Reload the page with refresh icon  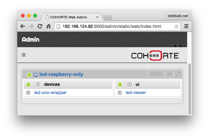pyautogui.click(x=40, y=26)
